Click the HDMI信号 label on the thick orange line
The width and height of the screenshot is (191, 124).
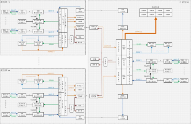point(139,32)
